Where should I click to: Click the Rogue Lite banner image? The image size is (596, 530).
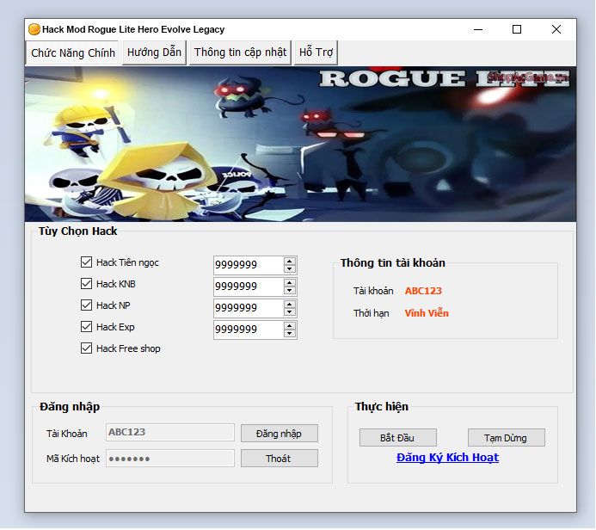click(300, 144)
